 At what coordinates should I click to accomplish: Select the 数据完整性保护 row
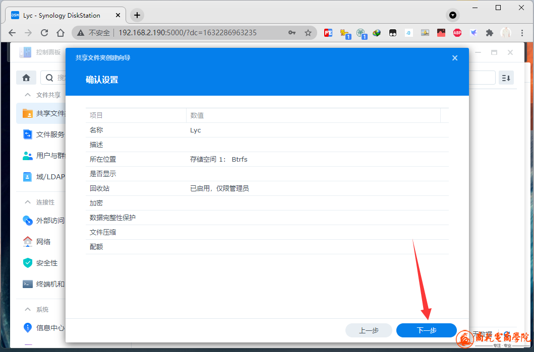[x=267, y=218]
